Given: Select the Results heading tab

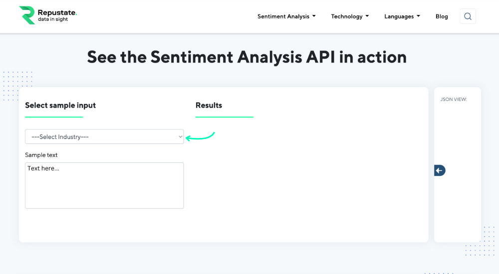Looking at the screenshot, I should tap(209, 105).
